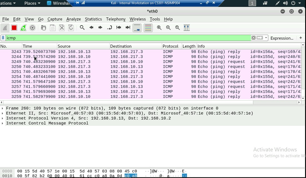Click the icmp display filter field
Image resolution: width=306 pixels, height=178 pixels.
125,38
